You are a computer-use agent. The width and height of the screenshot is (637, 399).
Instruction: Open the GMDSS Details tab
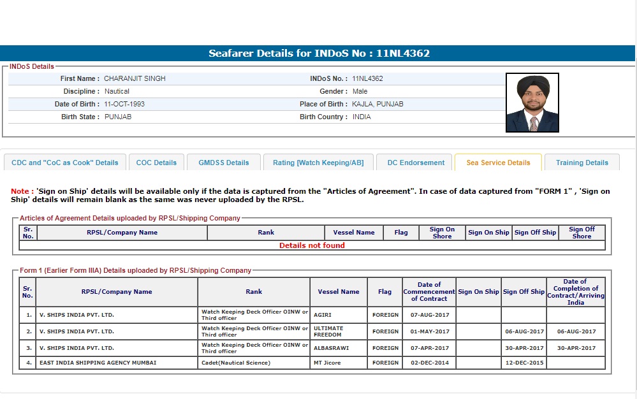pos(224,163)
